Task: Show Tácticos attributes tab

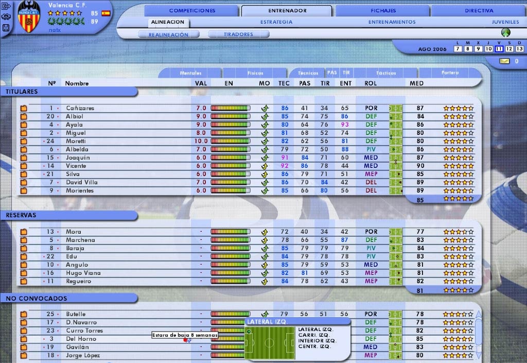Action: point(385,73)
